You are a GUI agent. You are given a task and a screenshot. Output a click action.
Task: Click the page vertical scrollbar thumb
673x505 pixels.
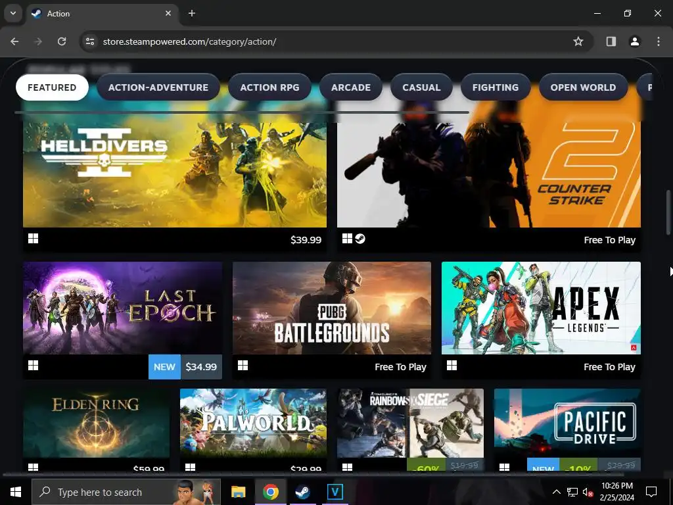click(668, 212)
